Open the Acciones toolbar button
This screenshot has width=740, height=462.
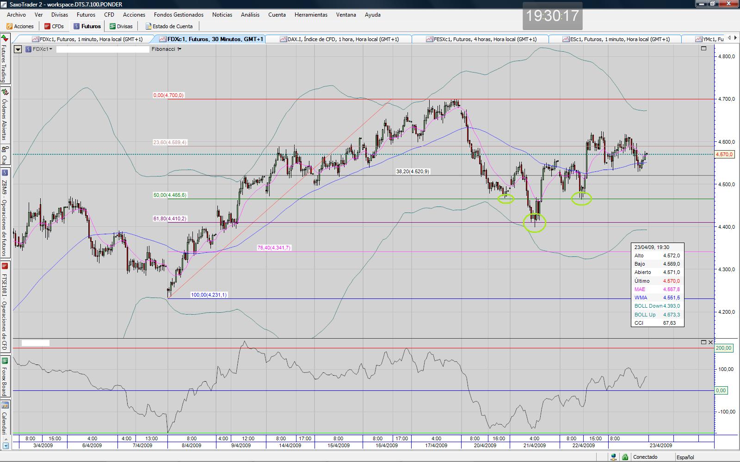point(20,26)
